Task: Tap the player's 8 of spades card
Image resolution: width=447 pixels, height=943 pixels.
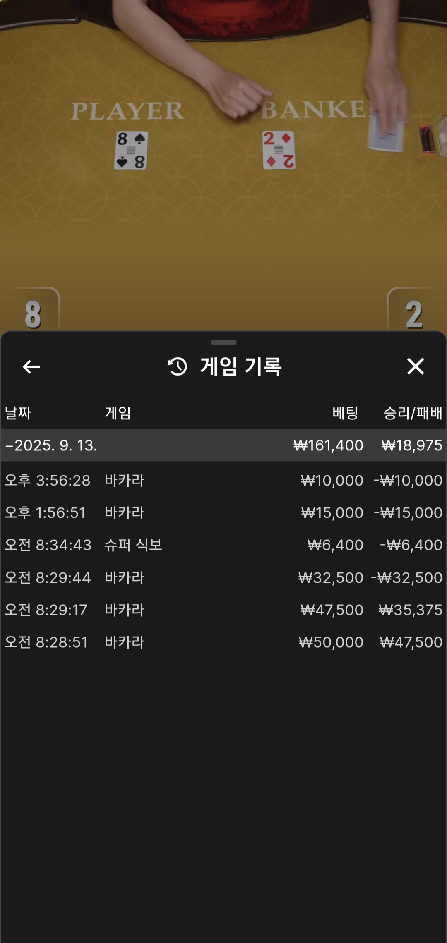Action: click(131, 151)
